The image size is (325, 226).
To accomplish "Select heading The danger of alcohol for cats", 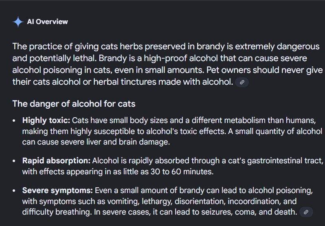I will 74,103.
